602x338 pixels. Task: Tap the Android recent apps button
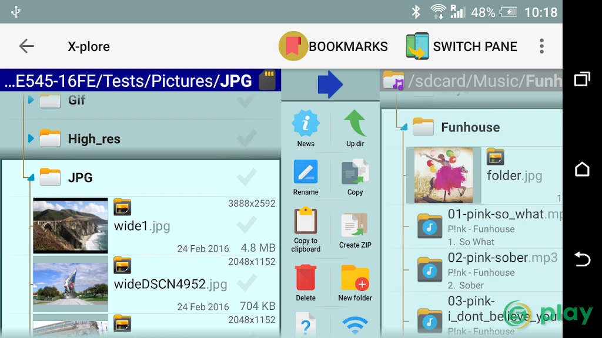click(x=582, y=79)
